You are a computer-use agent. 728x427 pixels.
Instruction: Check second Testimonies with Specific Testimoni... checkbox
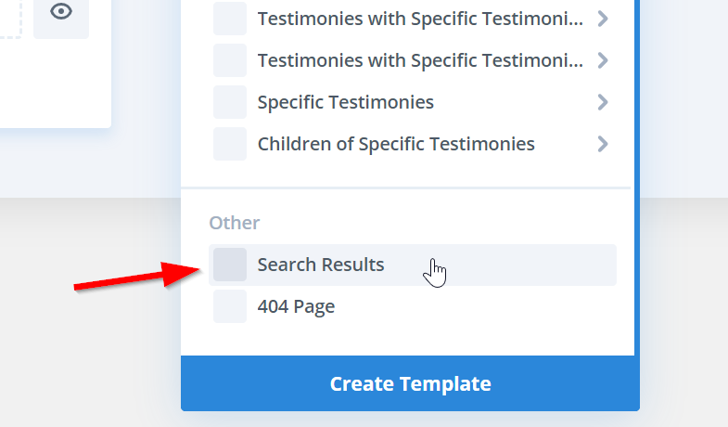click(230, 60)
